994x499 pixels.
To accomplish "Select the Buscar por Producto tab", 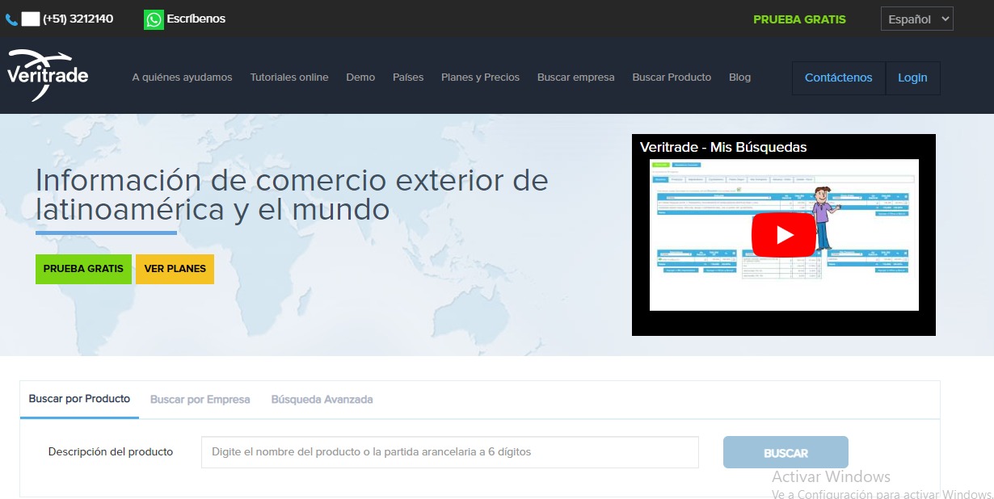I will 78,399.
